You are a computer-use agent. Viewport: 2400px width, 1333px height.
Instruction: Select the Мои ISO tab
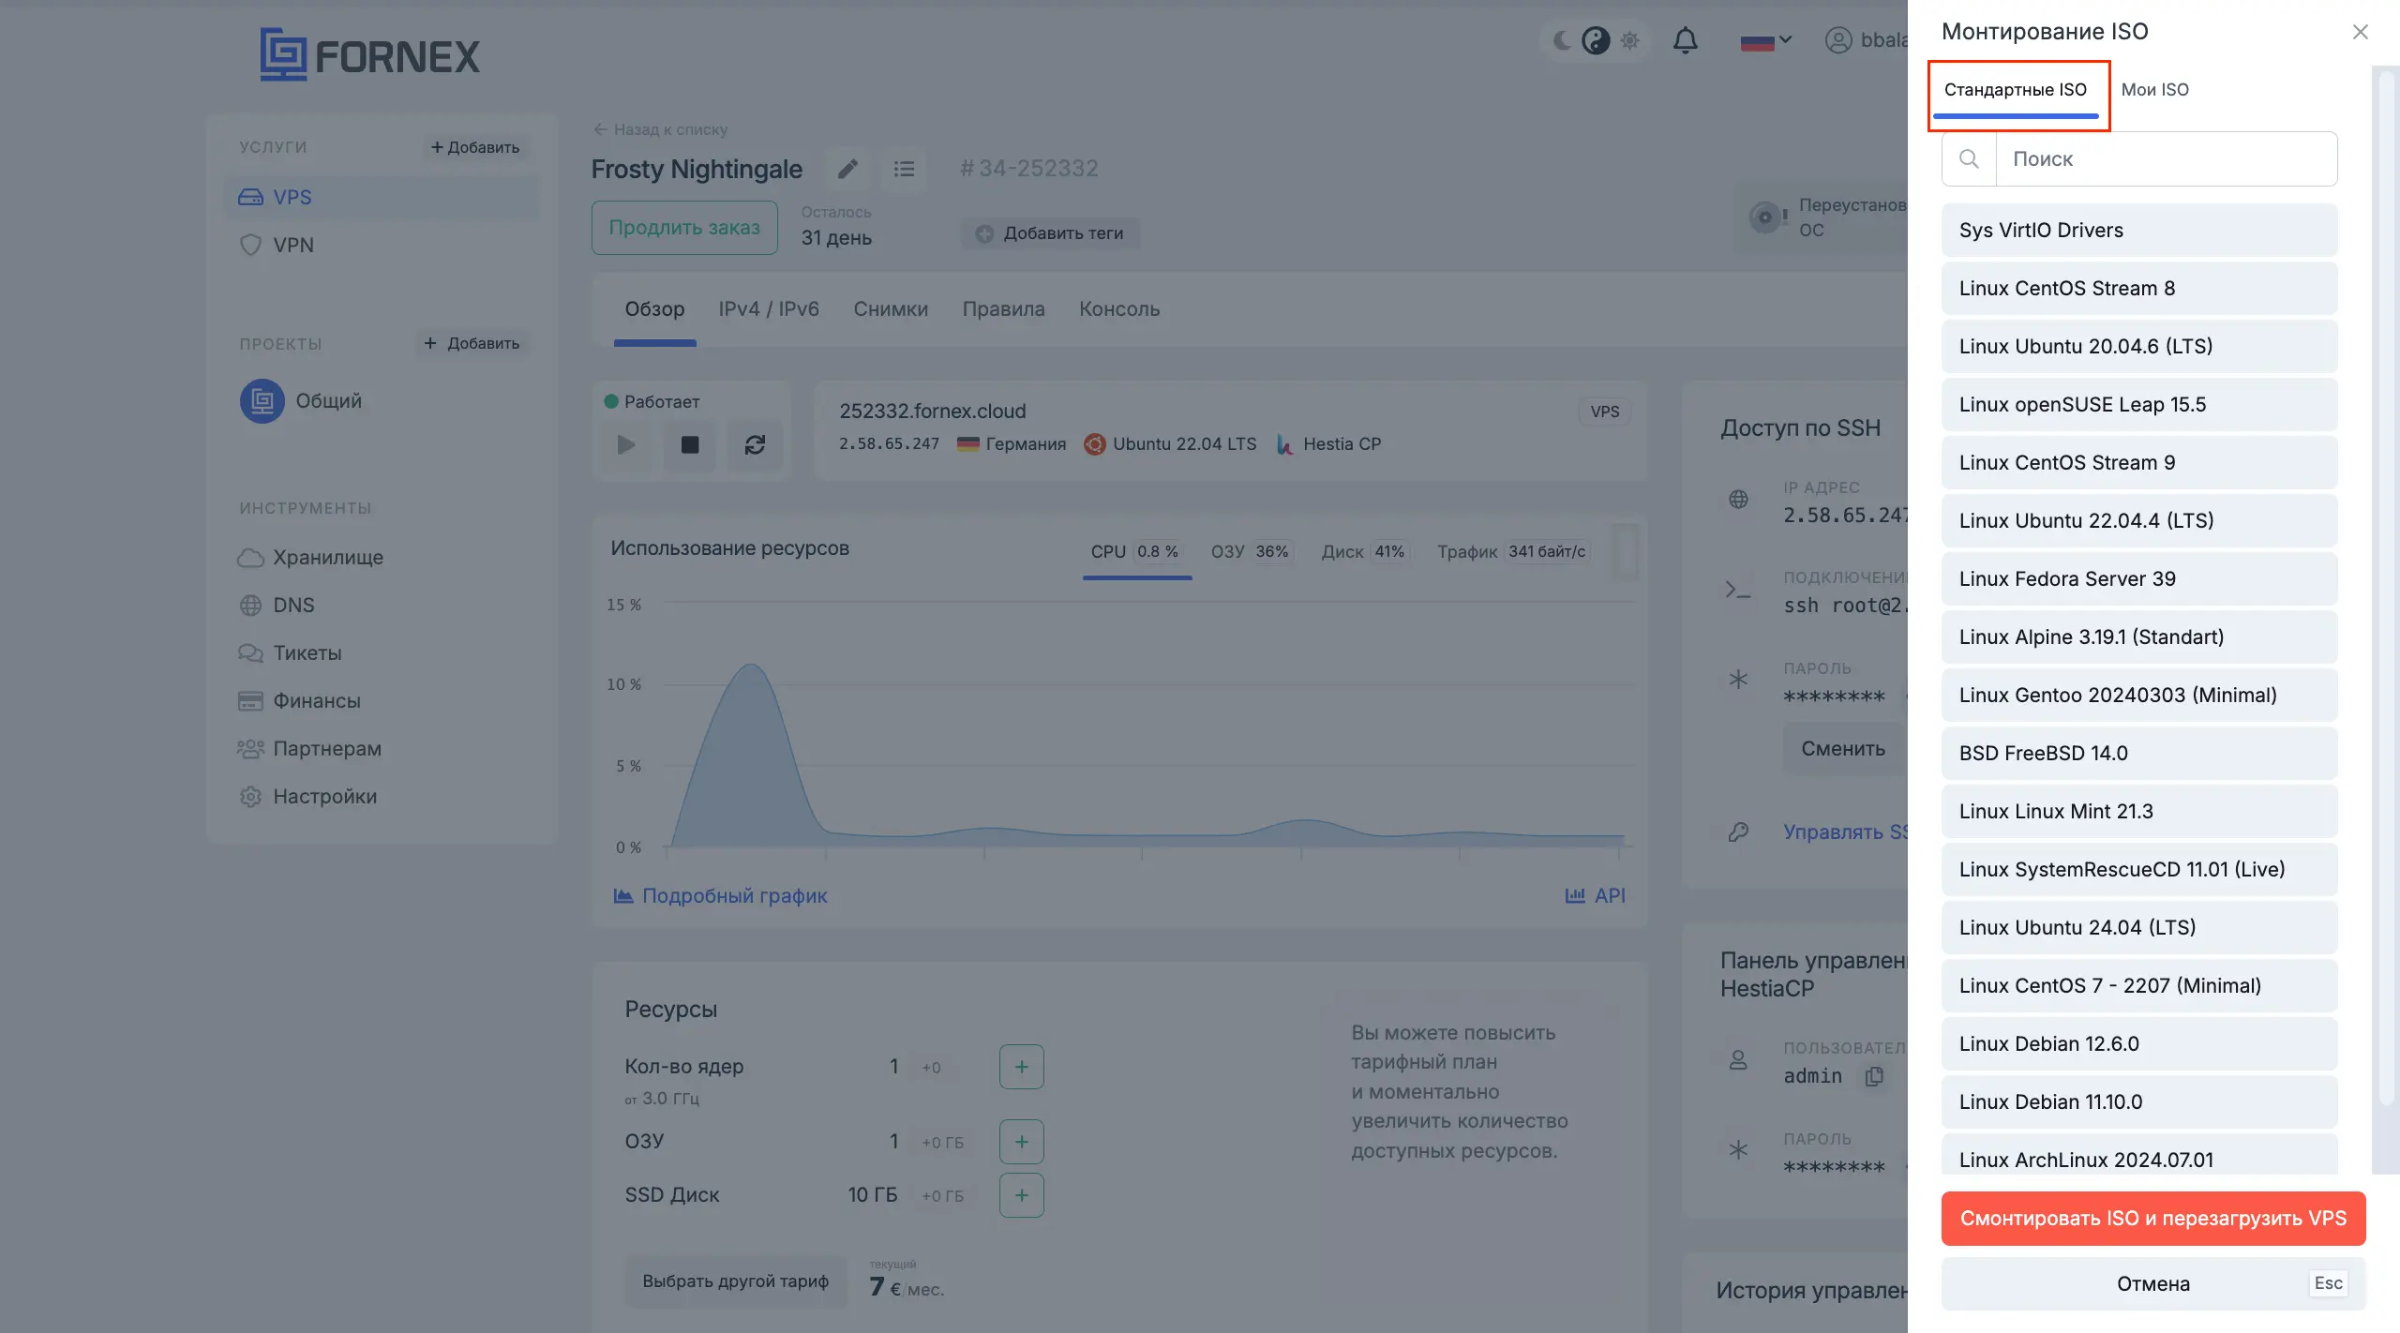tap(2154, 90)
